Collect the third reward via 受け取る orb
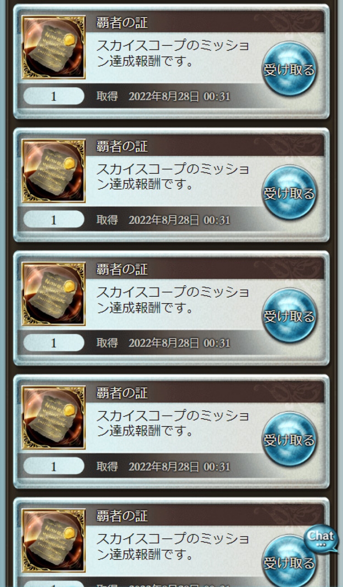The width and height of the screenshot is (343, 587). tap(289, 316)
